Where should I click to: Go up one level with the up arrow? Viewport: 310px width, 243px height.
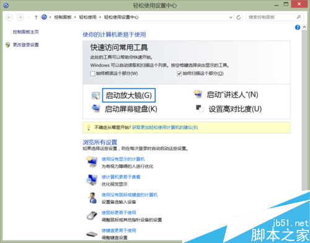[x=36, y=17]
